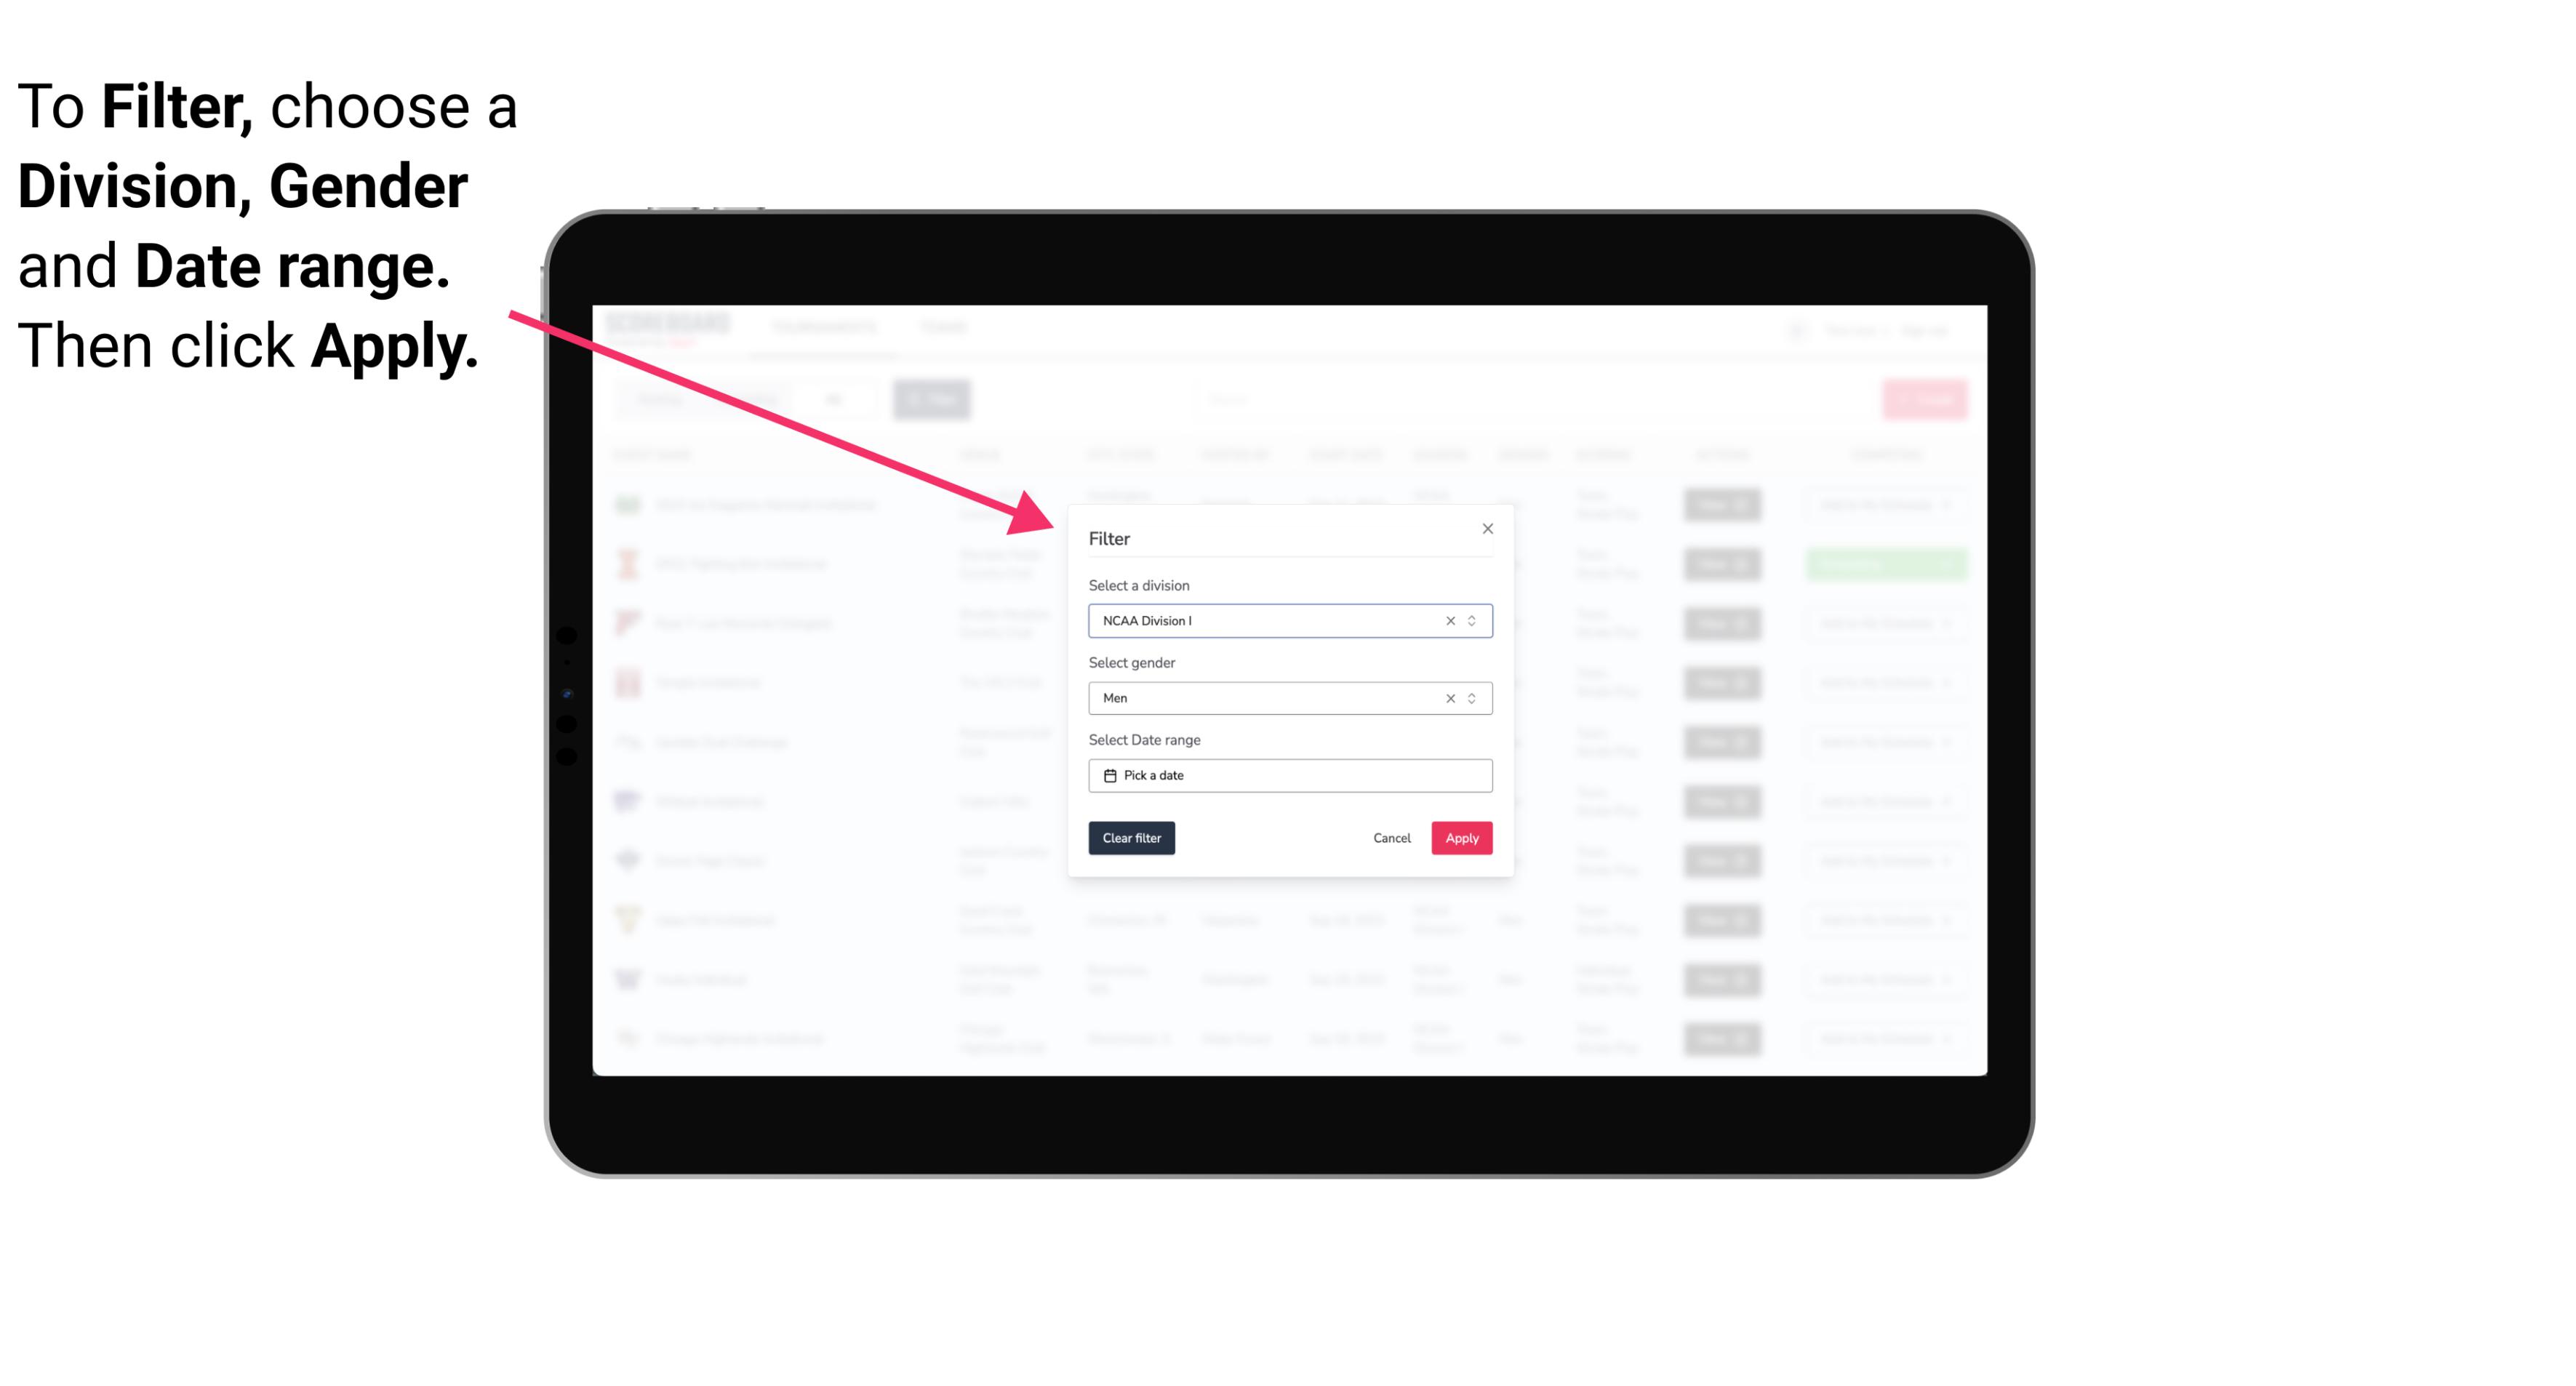Toggle the Men gender selection off

click(1449, 698)
